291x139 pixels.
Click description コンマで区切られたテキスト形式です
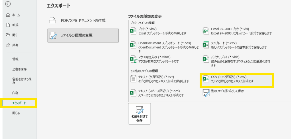232,81
